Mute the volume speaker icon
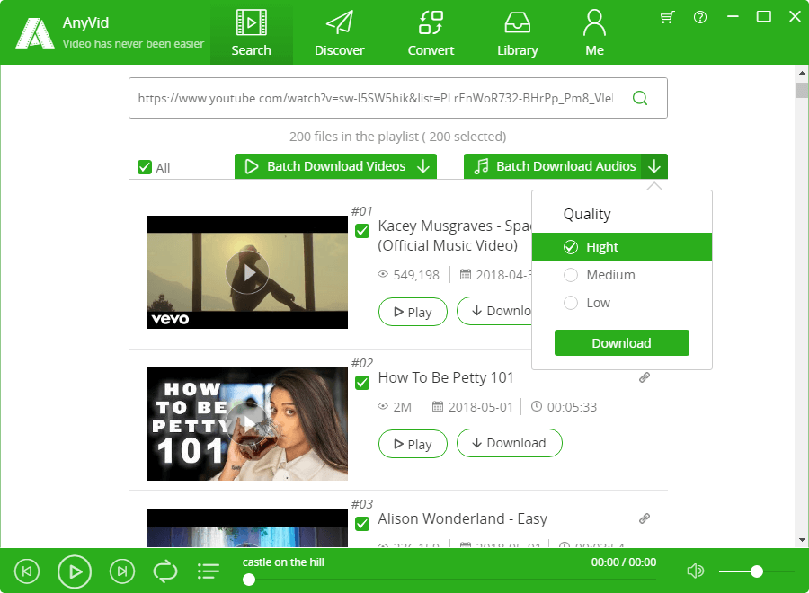 [695, 571]
